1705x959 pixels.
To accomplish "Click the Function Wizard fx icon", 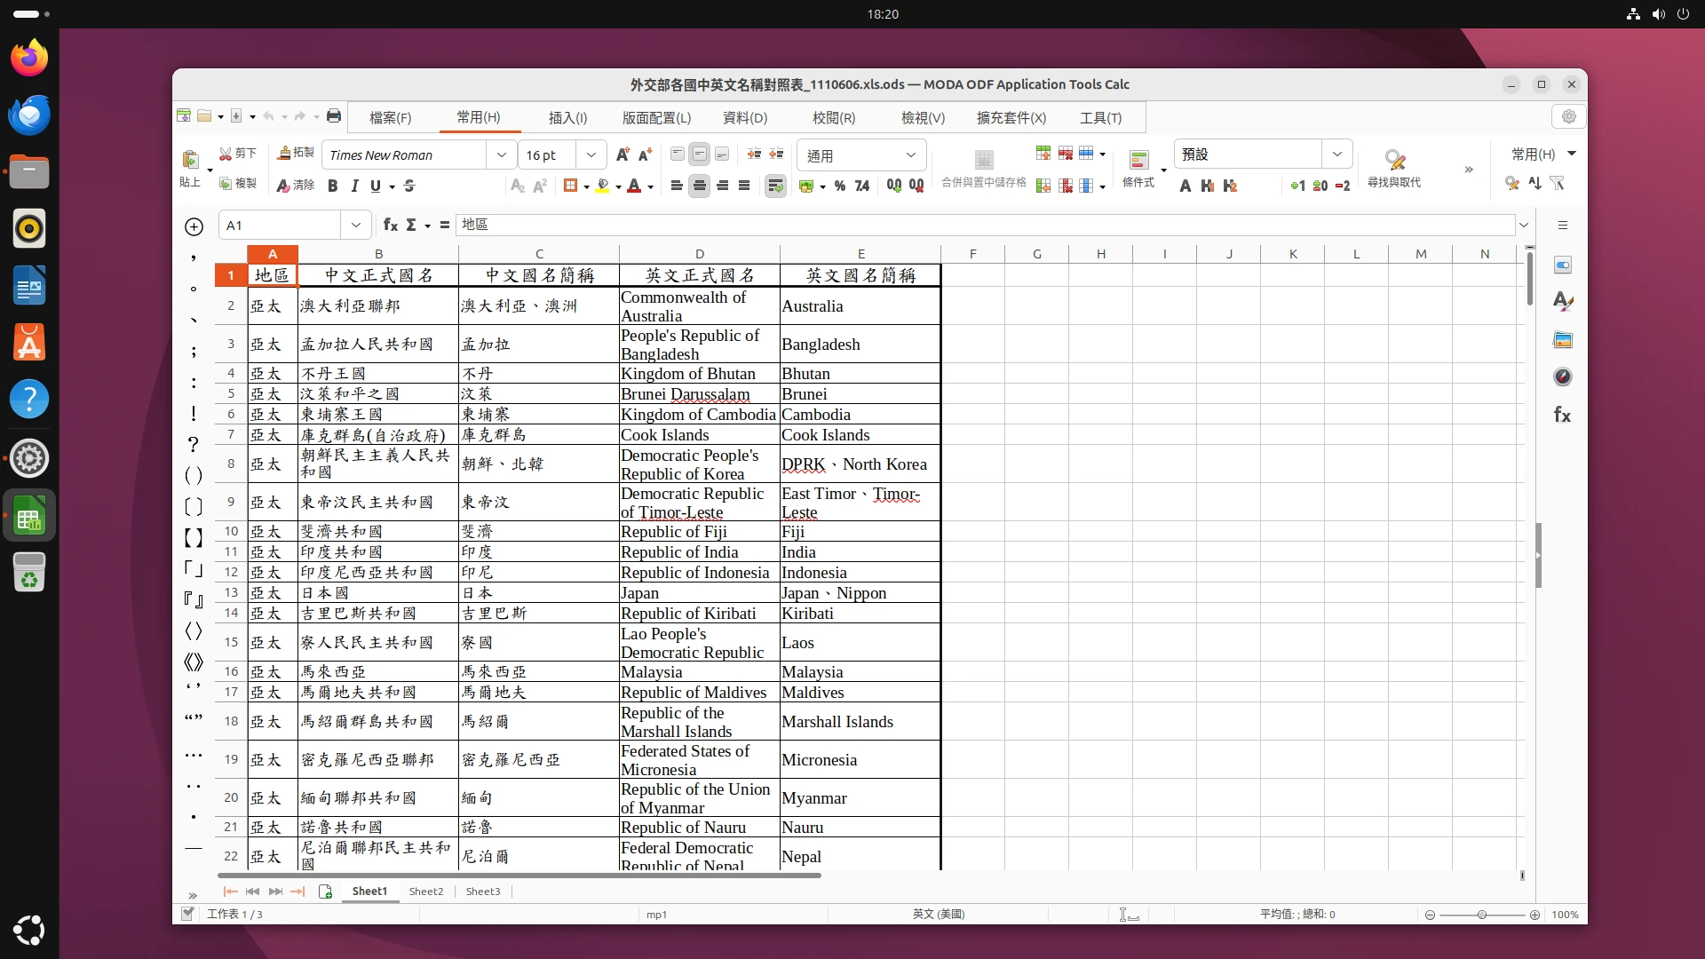I will [390, 226].
